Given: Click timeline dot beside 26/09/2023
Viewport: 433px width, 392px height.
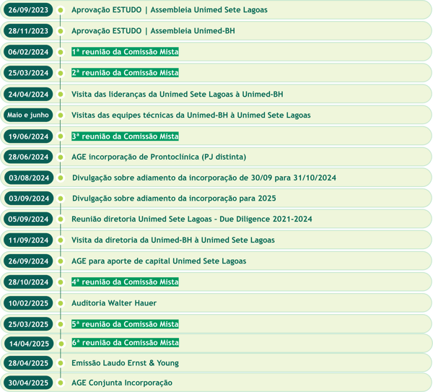Looking at the screenshot, I should (x=61, y=10).
